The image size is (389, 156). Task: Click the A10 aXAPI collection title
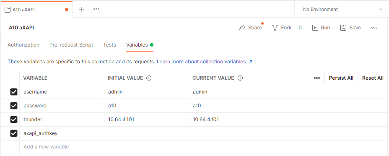[21, 28]
